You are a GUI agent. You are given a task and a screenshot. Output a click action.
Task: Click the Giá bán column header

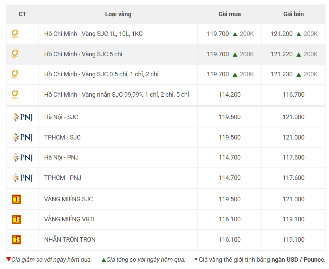pos(293,14)
